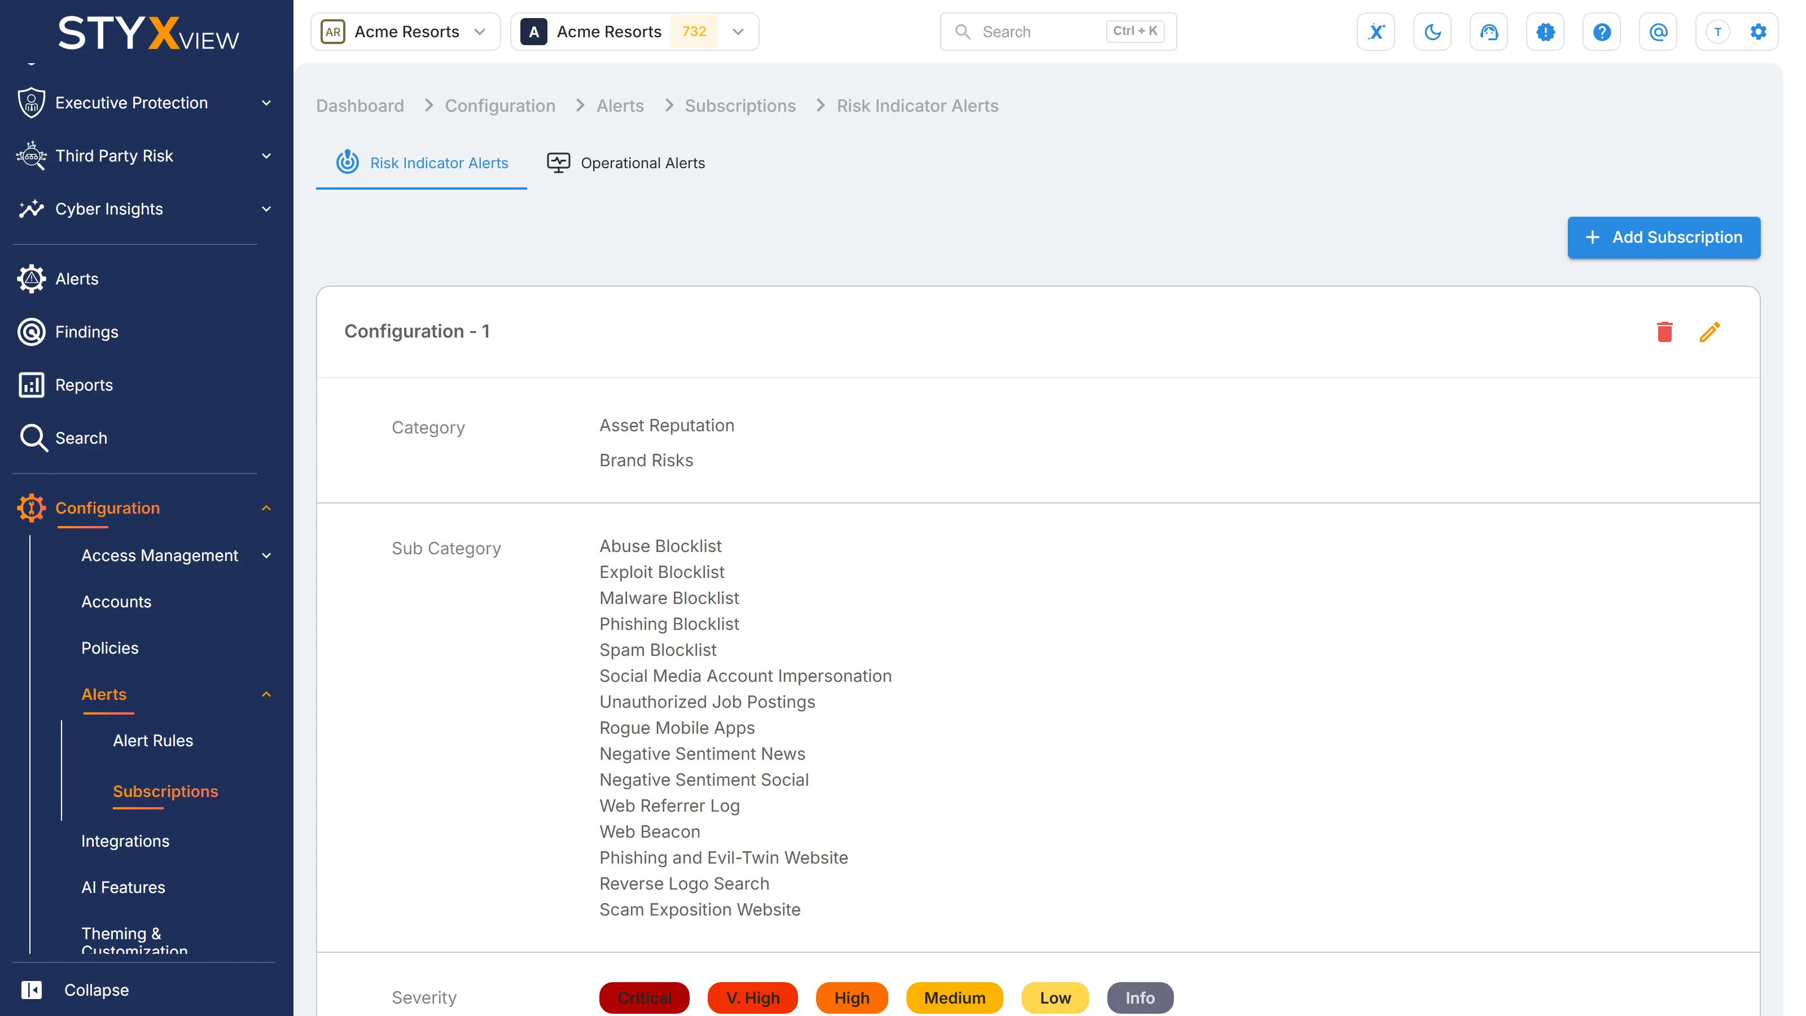The width and height of the screenshot is (1806, 1016).
Task: Open Alert Rules in the sidebar
Action: (153, 741)
